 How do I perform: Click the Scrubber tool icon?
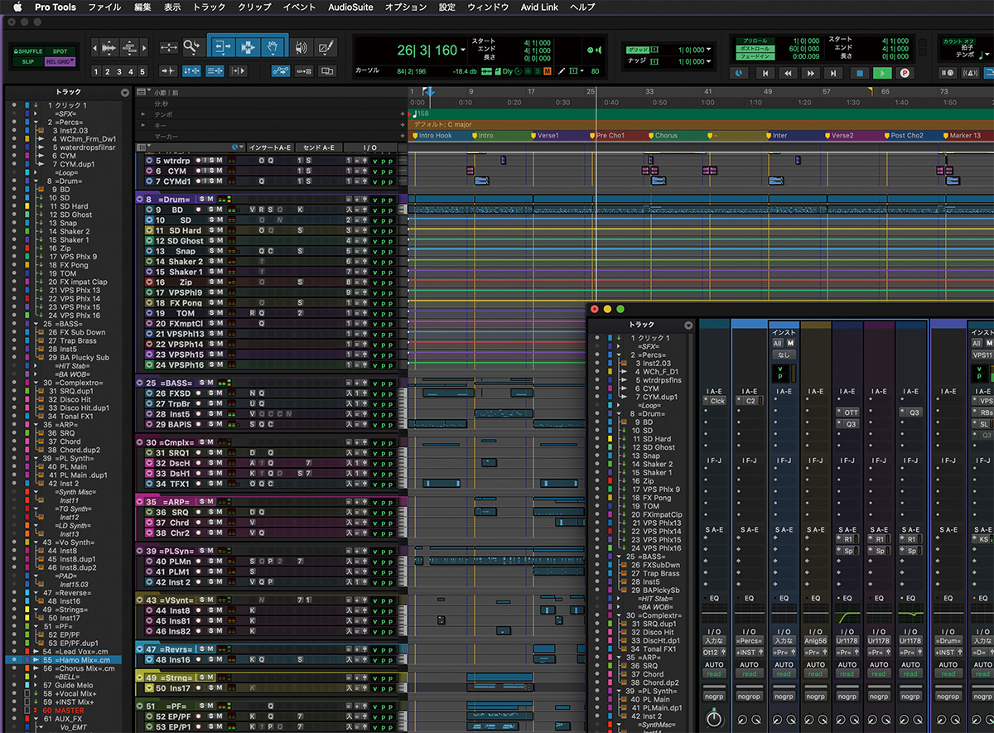tap(299, 47)
